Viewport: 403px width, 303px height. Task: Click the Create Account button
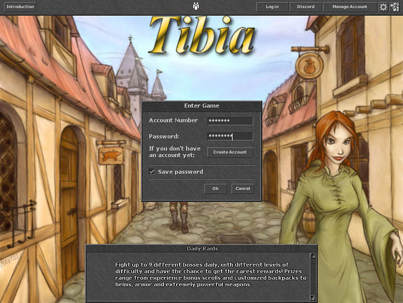point(230,152)
